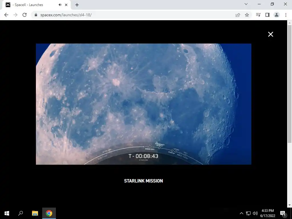This screenshot has height=219, width=292.
Task: Click the Strongback Retract timeline marker
Action: click(159, 148)
